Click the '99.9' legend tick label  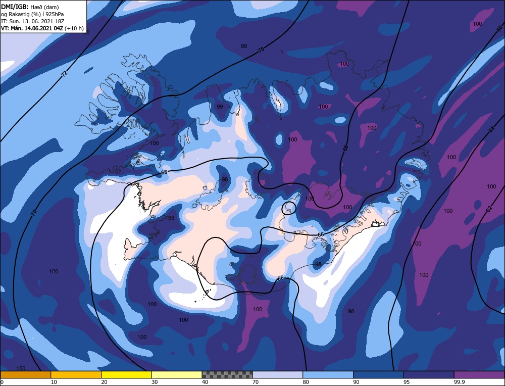[x=459, y=382]
